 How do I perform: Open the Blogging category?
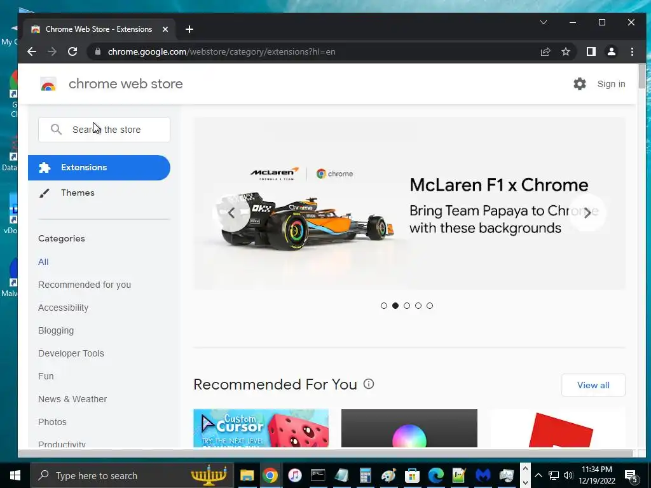click(x=56, y=330)
